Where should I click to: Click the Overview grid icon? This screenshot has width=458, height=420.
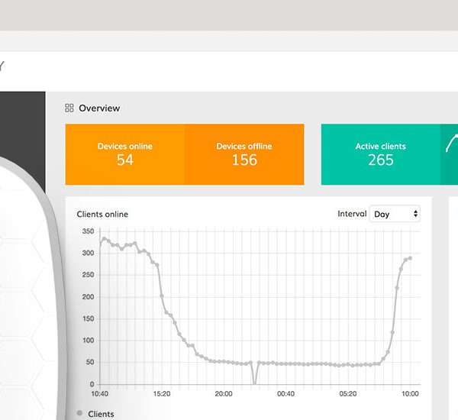click(x=69, y=108)
